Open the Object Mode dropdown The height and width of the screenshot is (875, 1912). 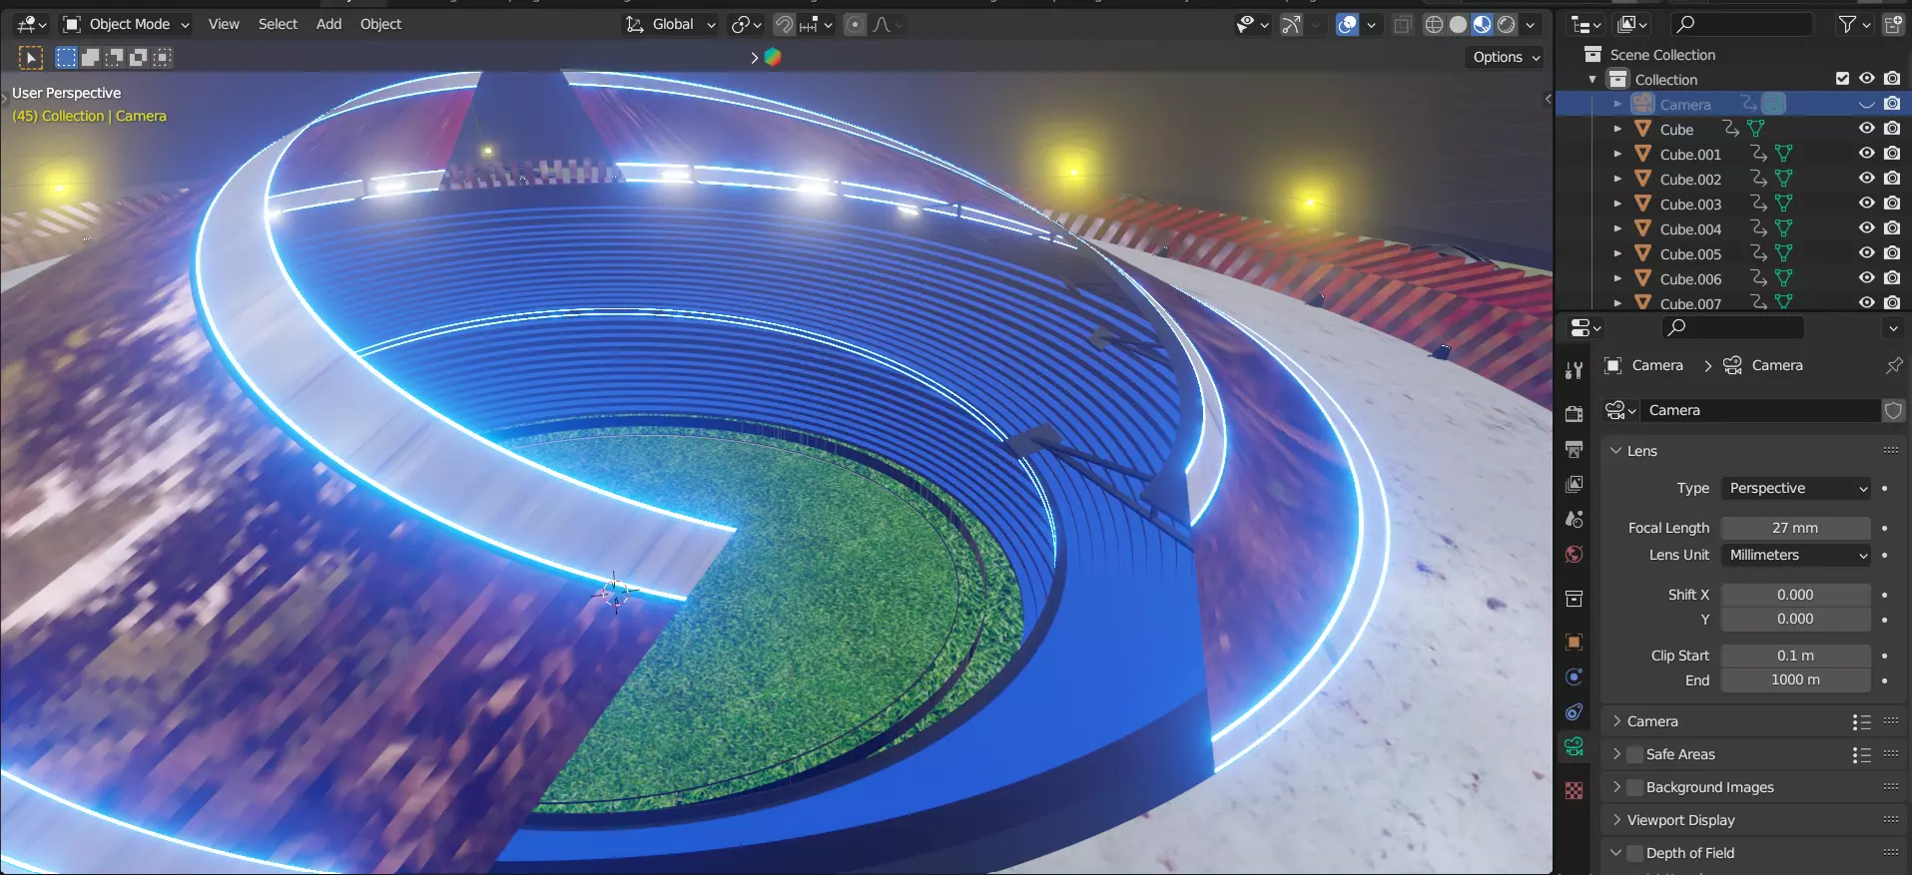tap(126, 24)
